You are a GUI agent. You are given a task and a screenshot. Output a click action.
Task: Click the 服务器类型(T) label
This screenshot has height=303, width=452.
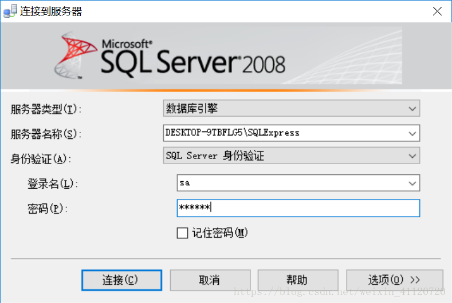coord(46,109)
